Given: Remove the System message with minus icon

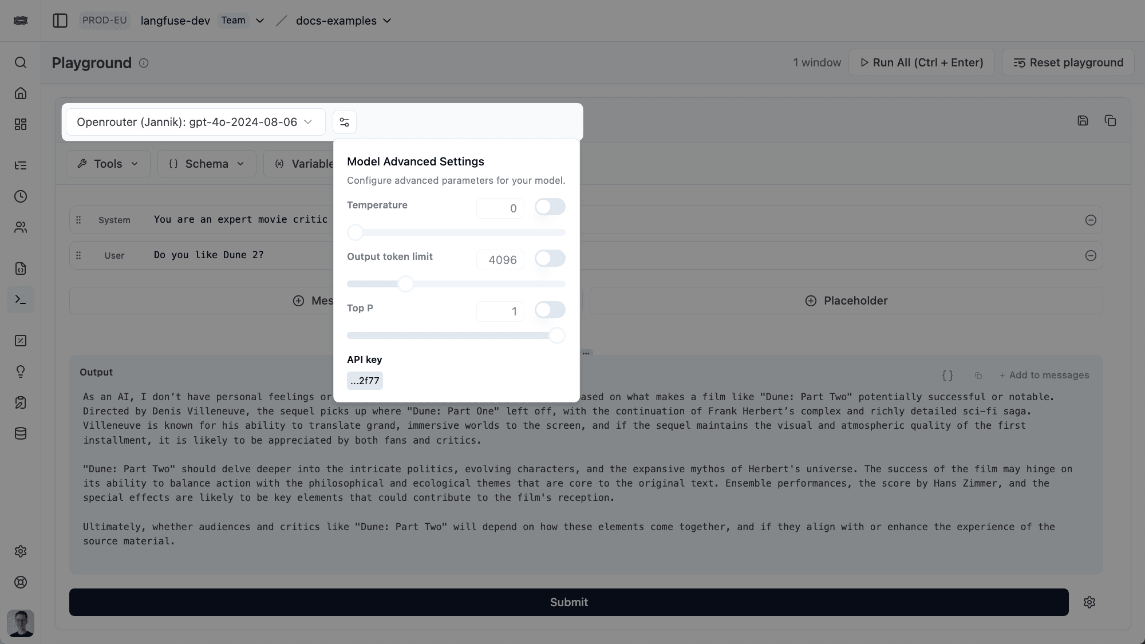Looking at the screenshot, I should click(x=1090, y=220).
